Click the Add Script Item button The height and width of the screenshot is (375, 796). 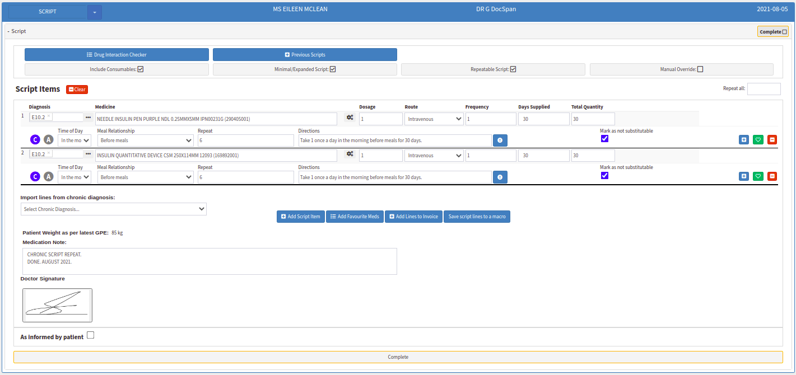click(x=301, y=217)
